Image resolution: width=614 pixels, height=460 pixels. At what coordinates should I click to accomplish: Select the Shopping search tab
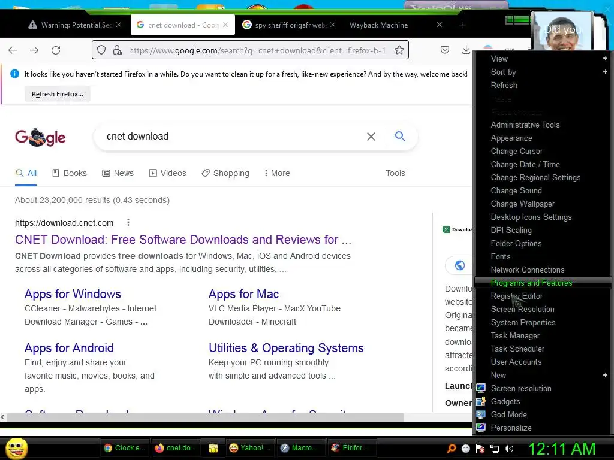click(225, 173)
